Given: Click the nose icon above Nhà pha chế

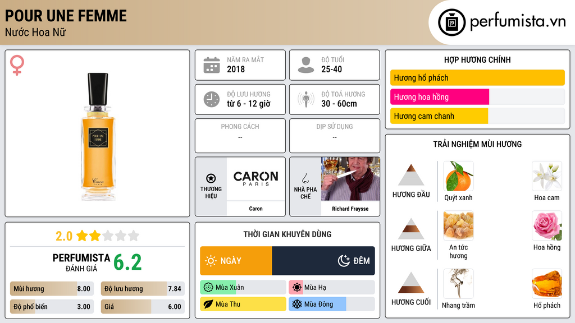Looking at the screenshot, I should click(305, 178).
